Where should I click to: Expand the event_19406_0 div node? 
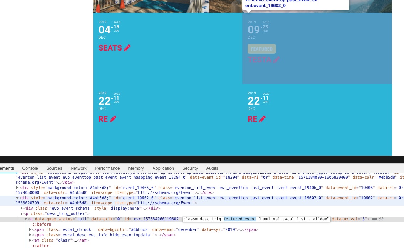pyautogui.click(x=17, y=188)
